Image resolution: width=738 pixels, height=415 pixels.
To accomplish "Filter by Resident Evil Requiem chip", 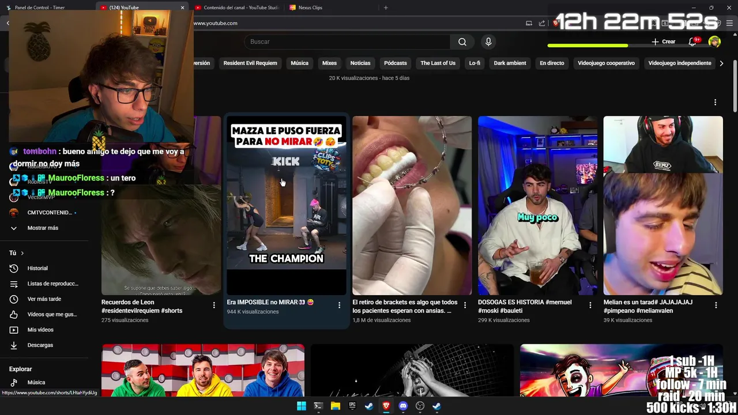I will pyautogui.click(x=250, y=63).
